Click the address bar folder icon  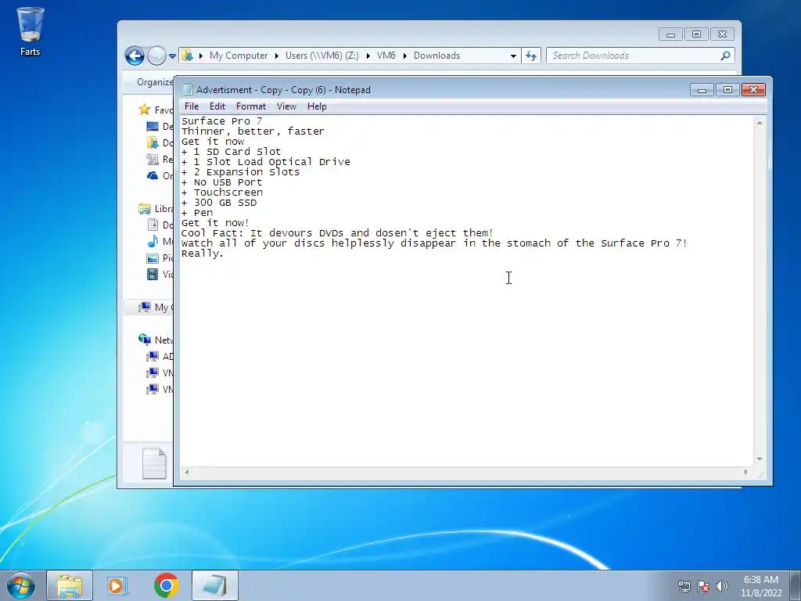[x=188, y=56]
